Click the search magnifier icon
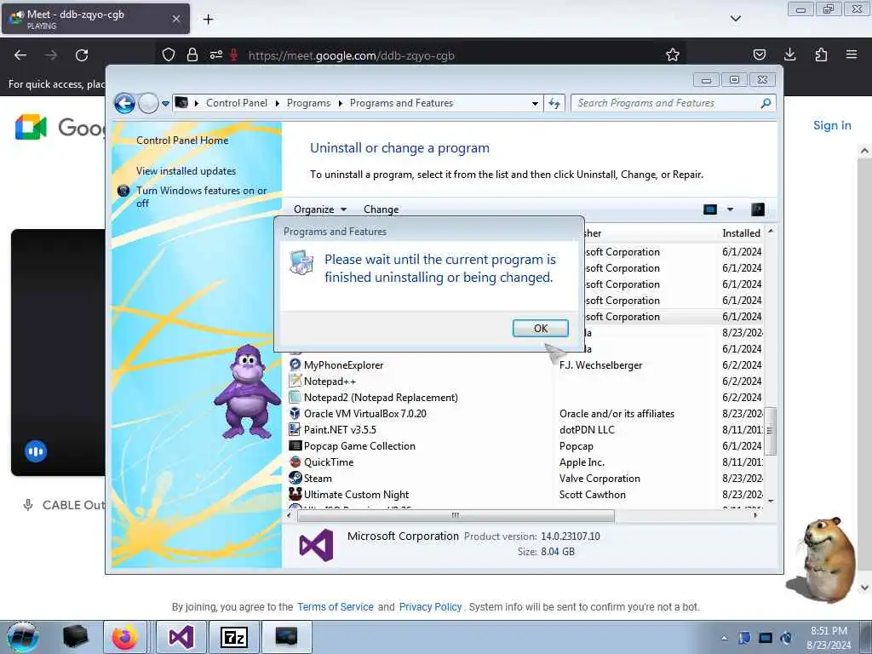 point(766,103)
